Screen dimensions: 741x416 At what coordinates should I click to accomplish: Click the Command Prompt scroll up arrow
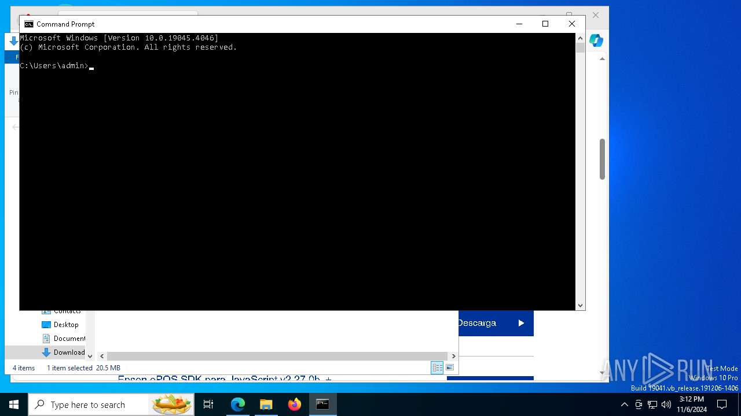pos(580,38)
